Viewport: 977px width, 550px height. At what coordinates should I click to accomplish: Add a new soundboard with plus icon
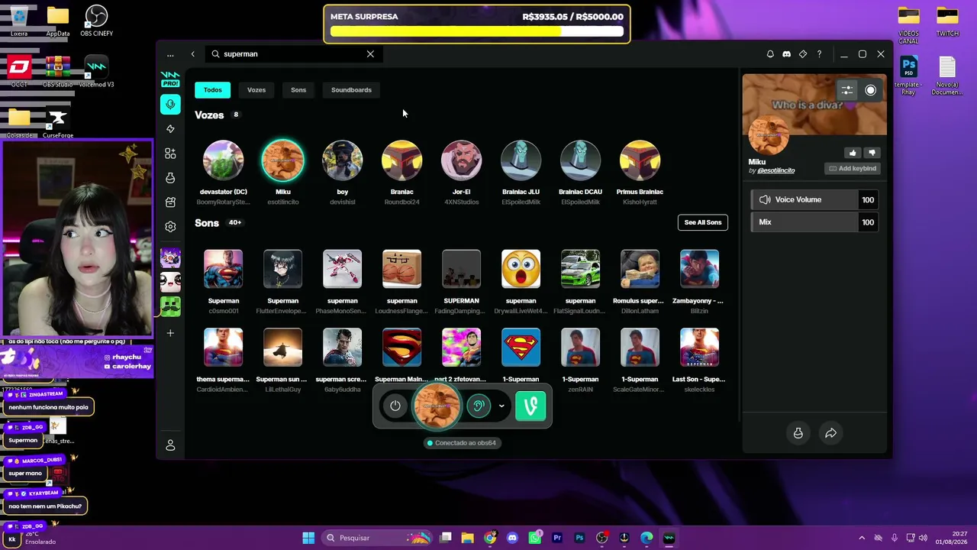[170, 333]
